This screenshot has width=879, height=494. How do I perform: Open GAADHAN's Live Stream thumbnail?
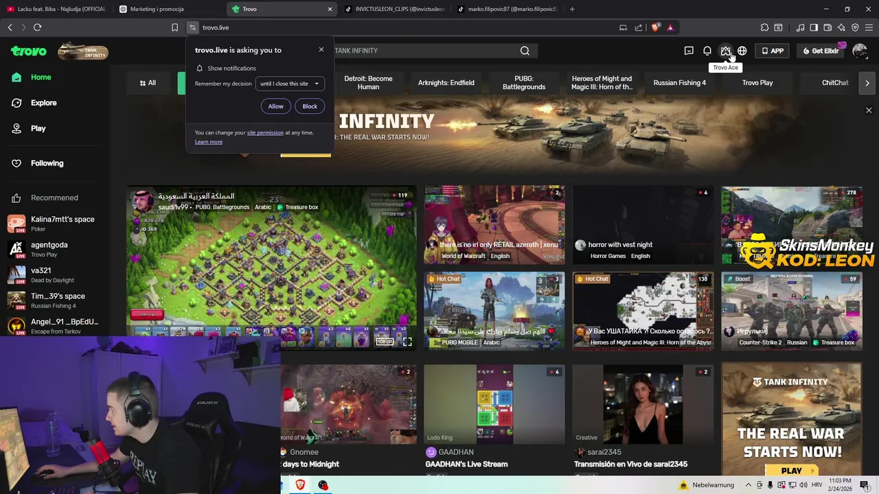point(494,405)
